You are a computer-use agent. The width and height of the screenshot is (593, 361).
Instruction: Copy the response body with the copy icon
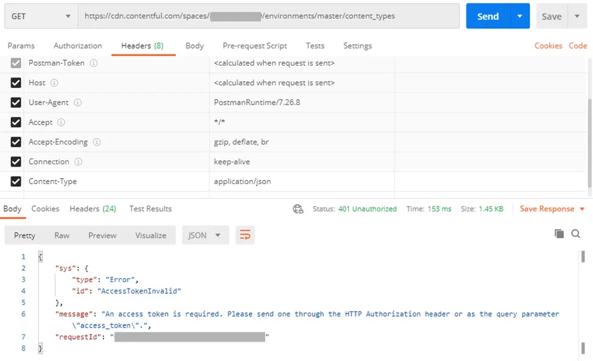coord(559,234)
